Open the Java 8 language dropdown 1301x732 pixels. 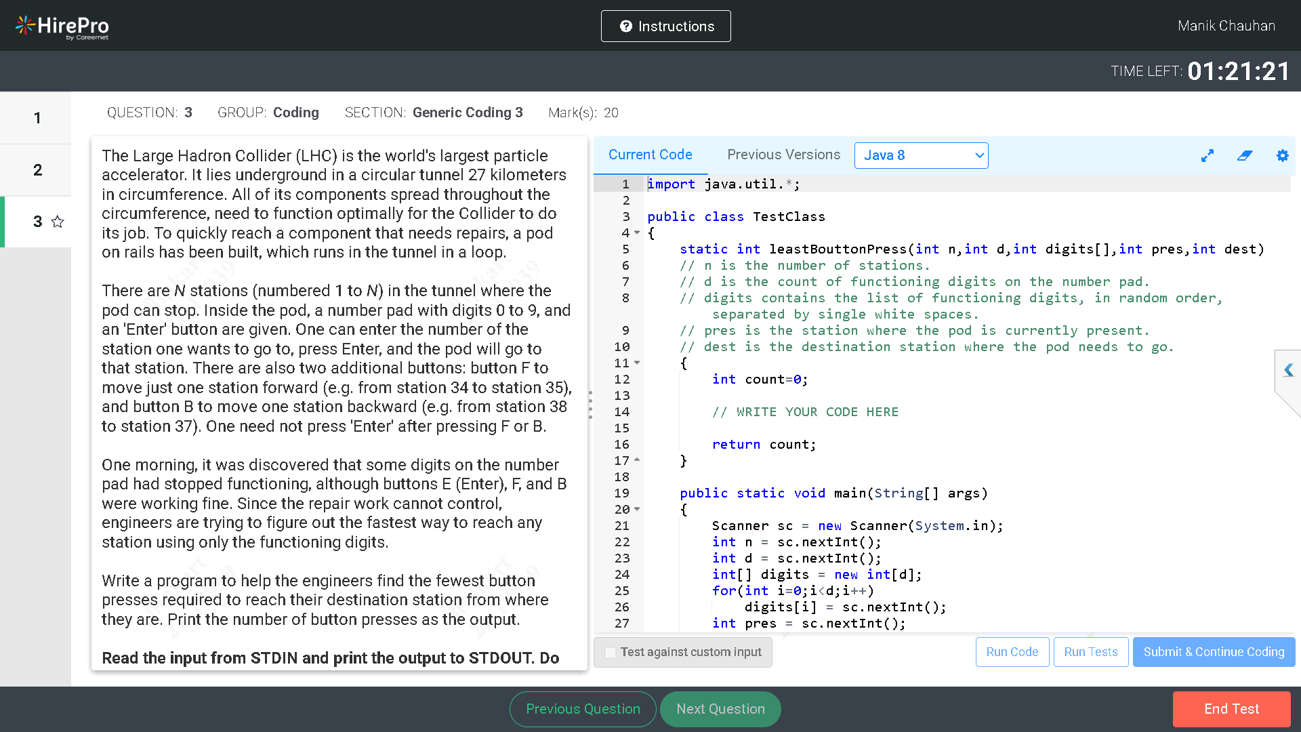point(921,155)
